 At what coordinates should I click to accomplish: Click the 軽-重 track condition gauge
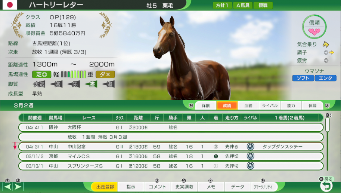click(x=74, y=74)
